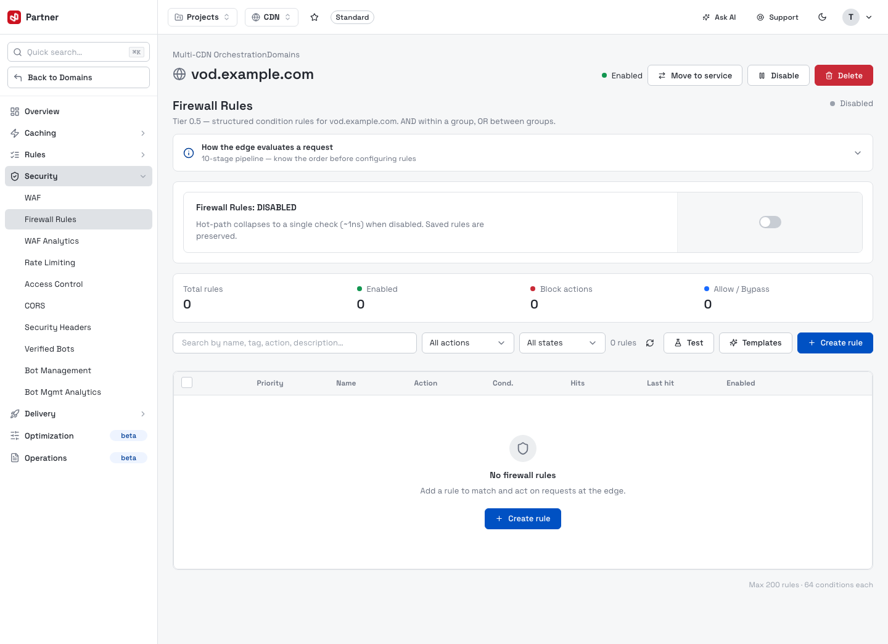Image resolution: width=888 pixels, height=644 pixels.
Task: Click Create rule button in toolbar
Action: 835,343
